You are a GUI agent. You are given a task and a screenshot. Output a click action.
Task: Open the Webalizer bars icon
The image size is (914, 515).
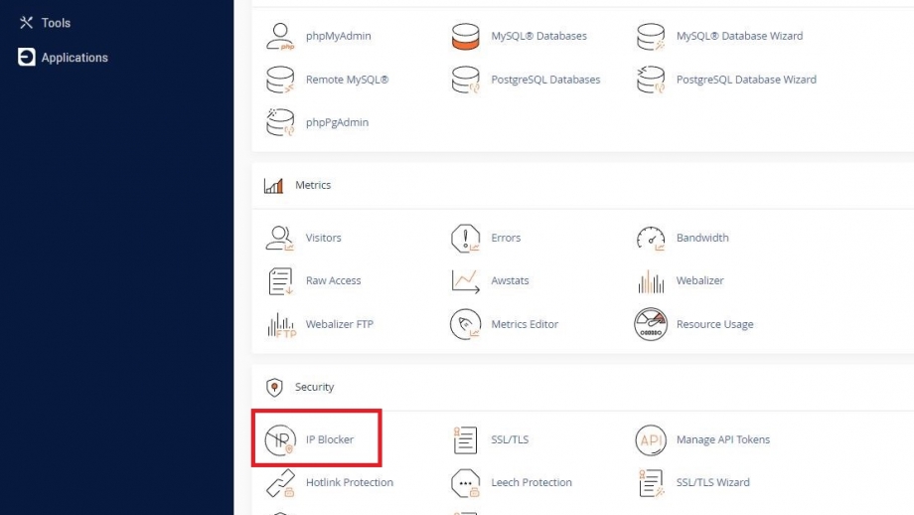click(651, 281)
